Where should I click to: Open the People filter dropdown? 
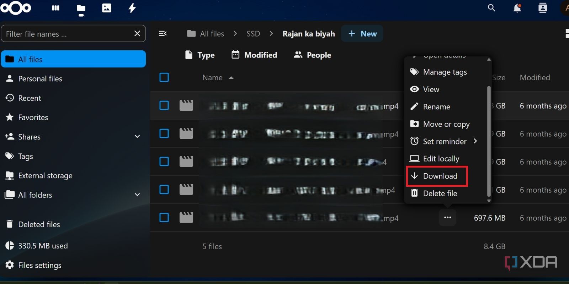pos(312,55)
